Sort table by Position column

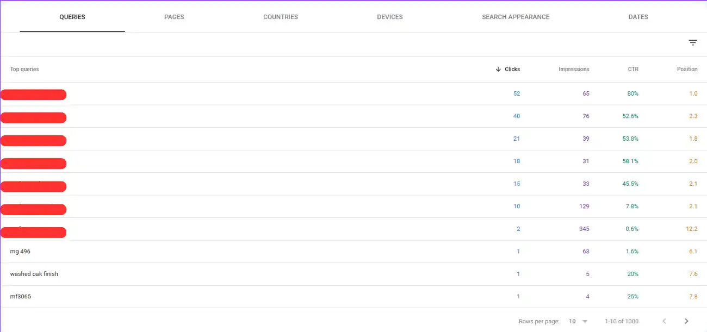tap(687, 70)
